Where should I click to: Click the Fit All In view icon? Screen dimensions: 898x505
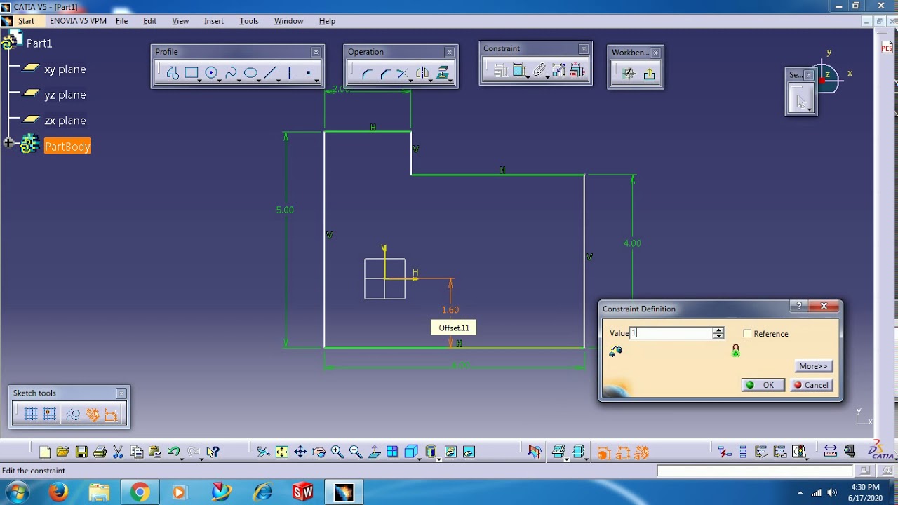pyautogui.click(x=282, y=452)
